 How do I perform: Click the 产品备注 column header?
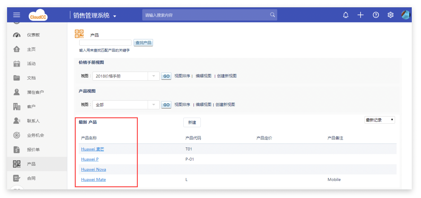coord(335,138)
